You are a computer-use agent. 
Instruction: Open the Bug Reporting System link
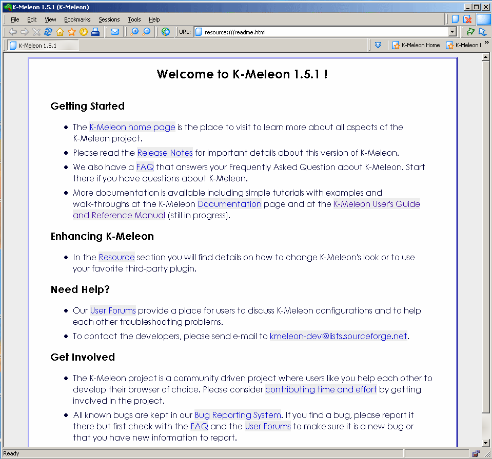pos(238,415)
